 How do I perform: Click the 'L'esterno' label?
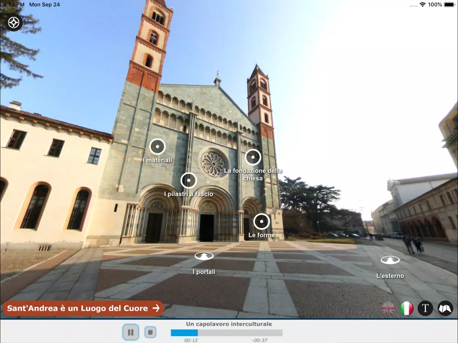[x=390, y=276]
